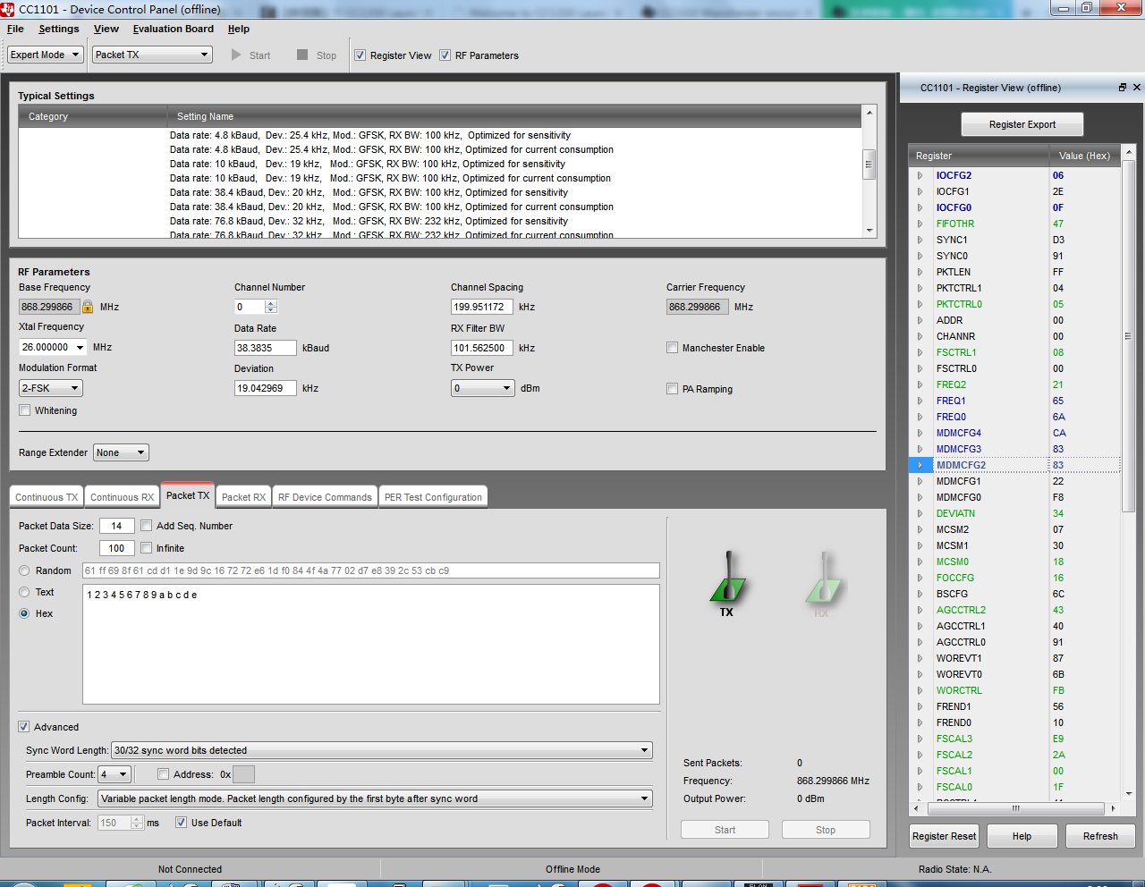This screenshot has height=887, width=1145.
Task: Toggle the Register View checkbox in the toolbar
Action: pos(360,55)
